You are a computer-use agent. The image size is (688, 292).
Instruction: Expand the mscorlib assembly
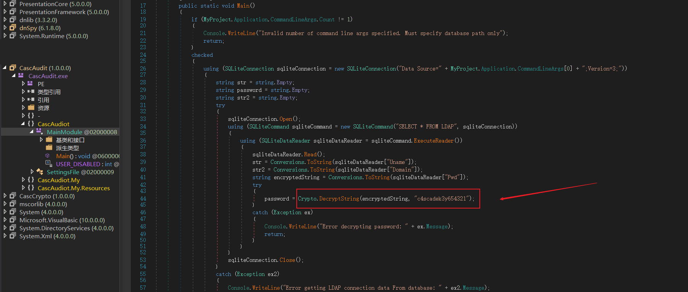(x=5, y=204)
